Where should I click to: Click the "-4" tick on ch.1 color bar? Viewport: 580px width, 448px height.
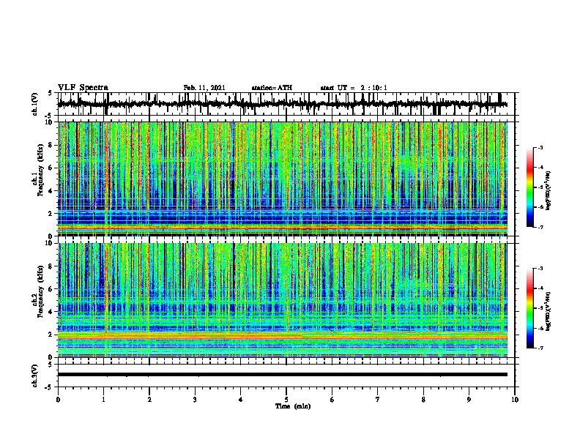(540, 168)
